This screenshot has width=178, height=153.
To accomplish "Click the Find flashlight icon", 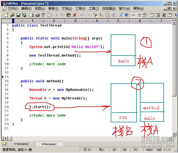I will [x=96, y=15].
